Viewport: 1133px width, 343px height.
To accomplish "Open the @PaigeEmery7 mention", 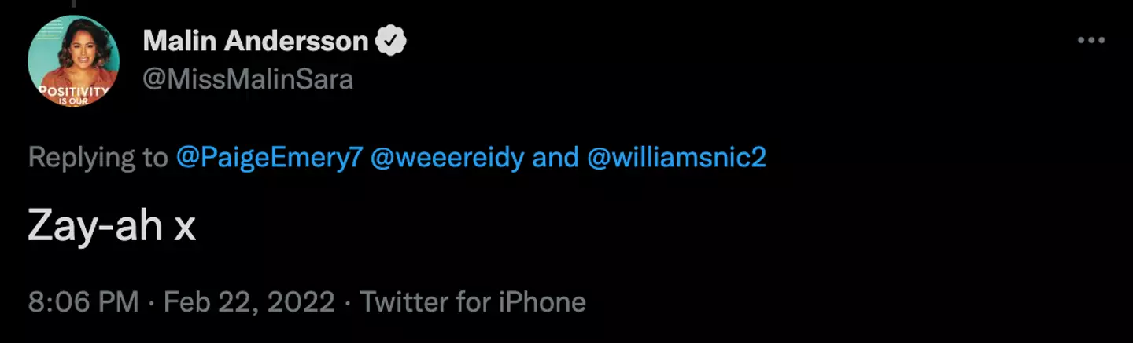I will (268, 158).
